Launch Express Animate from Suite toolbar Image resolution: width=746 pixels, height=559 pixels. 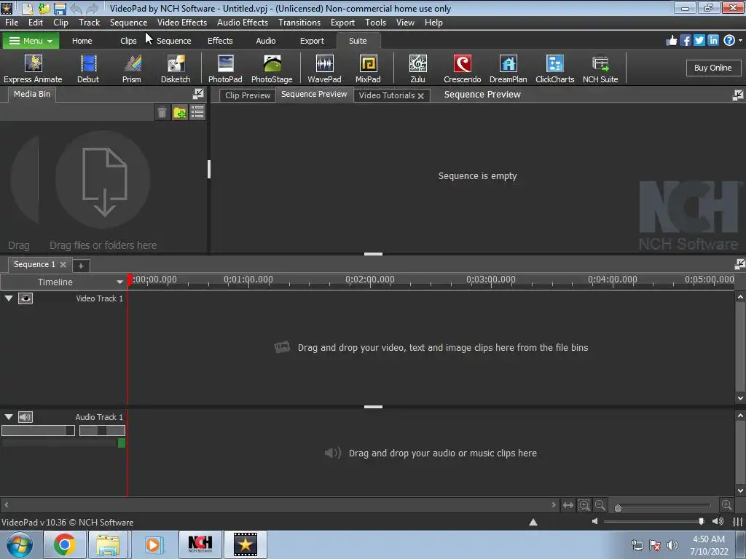click(33, 69)
